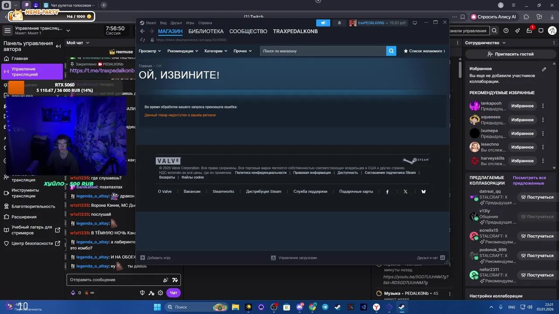This screenshot has width=559, height=314.
Task: Click Invite guests (Пригласить гостей) button
Action: point(511,54)
